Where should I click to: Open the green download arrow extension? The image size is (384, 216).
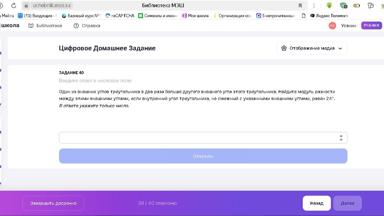pos(329,5)
